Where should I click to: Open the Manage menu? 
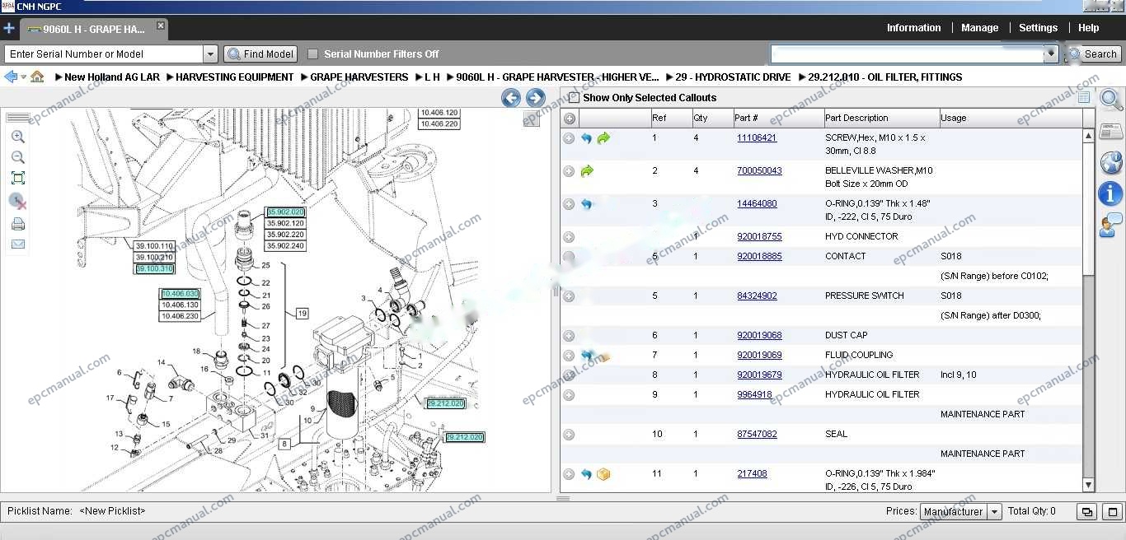coord(979,28)
